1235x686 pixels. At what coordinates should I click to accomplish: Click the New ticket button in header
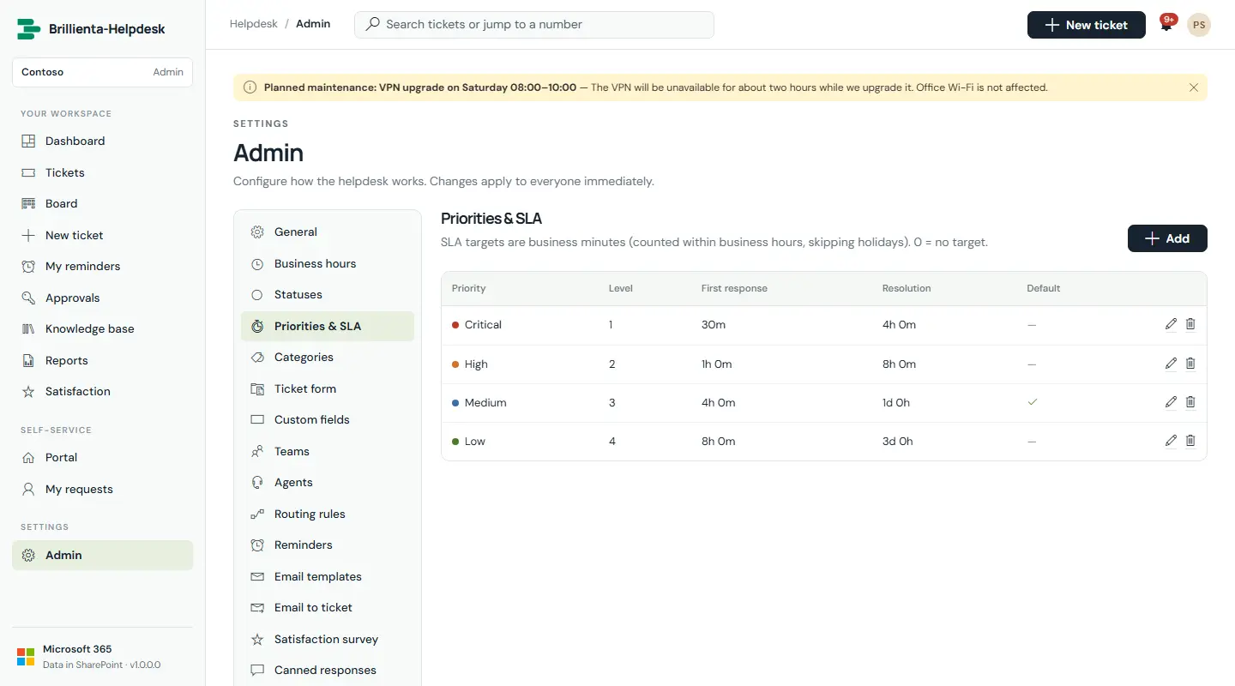[x=1086, y=25]
